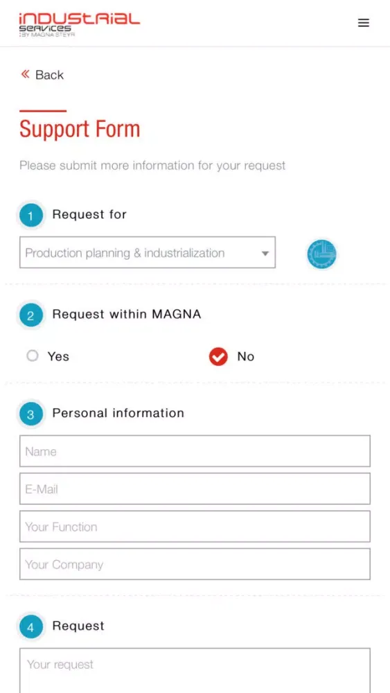Click the Your Company field

195,564
